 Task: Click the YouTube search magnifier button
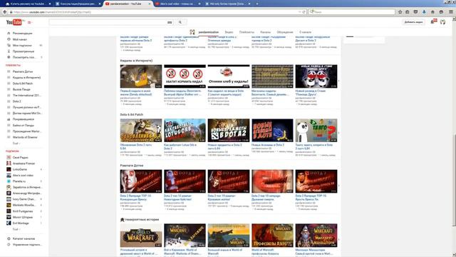(180, 22)
